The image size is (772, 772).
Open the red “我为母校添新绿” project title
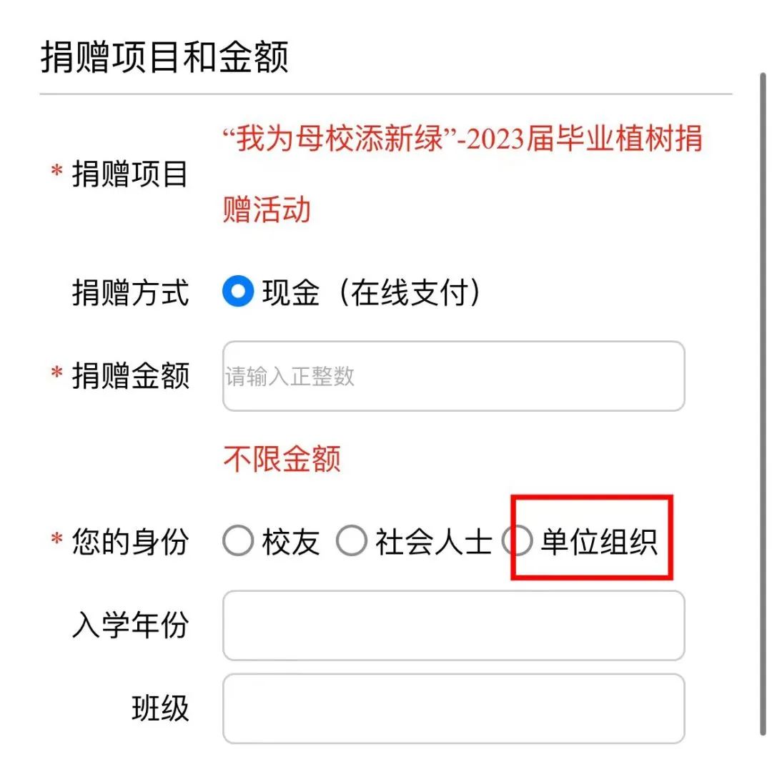[x=462, y=139]
